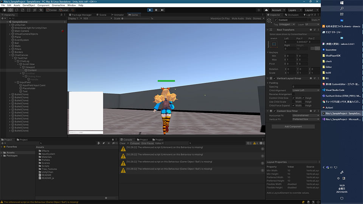363x204 pixels.
Task: Open the Display 1 dropdown in Game view
Action: [x=75, y=18]
